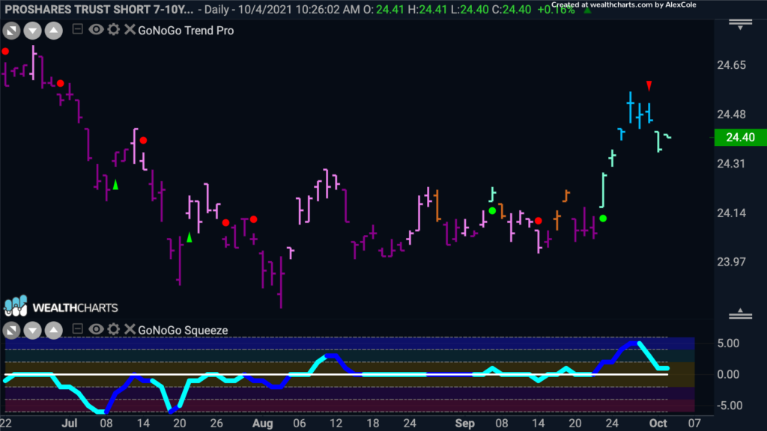Click the Aug date axis label
The image size is (767, 431).
click(263, 424)
